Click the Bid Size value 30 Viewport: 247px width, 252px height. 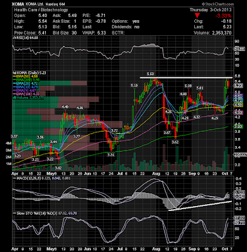pos(74,33)
